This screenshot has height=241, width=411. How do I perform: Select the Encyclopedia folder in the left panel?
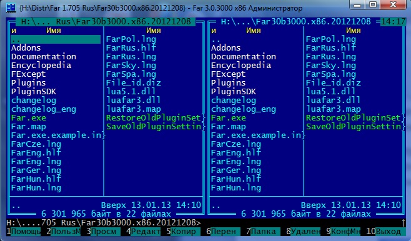coord(41,65)
